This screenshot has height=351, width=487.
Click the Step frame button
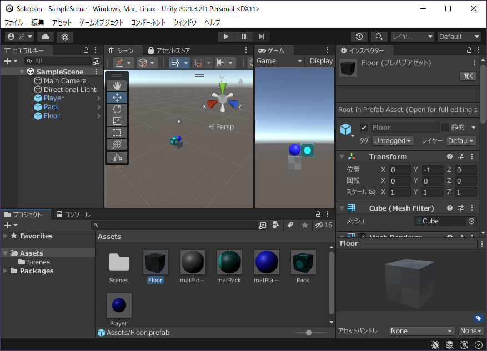262,37
